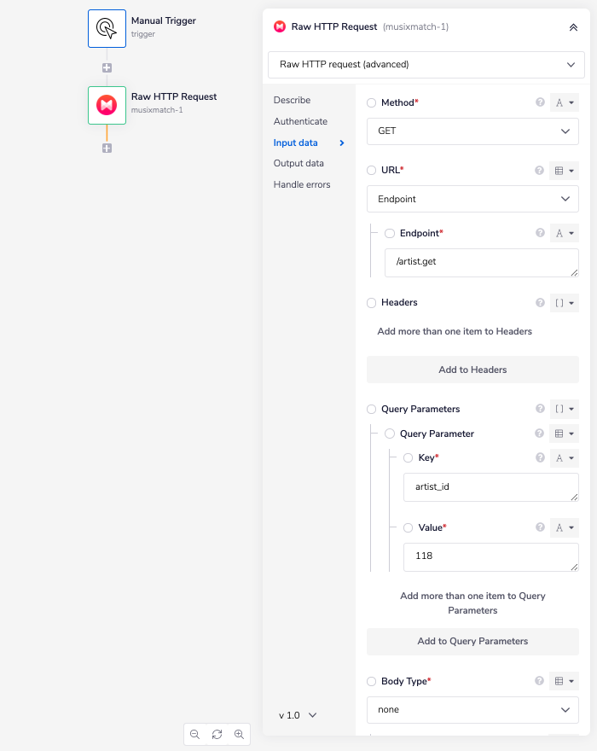The height and width of the screenshot is (751, 597).
Task: Reset the canvas zoom level
Action: [217, 734]
